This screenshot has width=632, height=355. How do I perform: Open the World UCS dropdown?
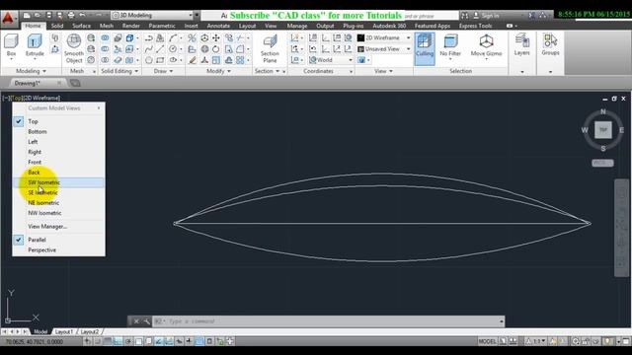331,60
